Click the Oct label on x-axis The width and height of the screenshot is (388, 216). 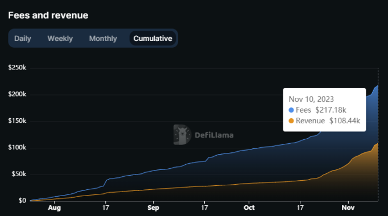249,207
